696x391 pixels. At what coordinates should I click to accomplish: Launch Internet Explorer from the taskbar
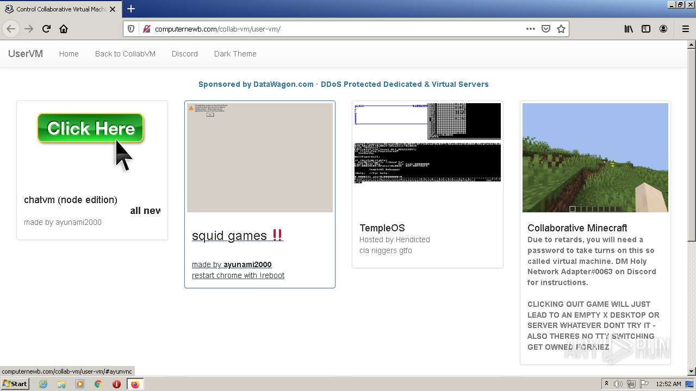[43, 384]
